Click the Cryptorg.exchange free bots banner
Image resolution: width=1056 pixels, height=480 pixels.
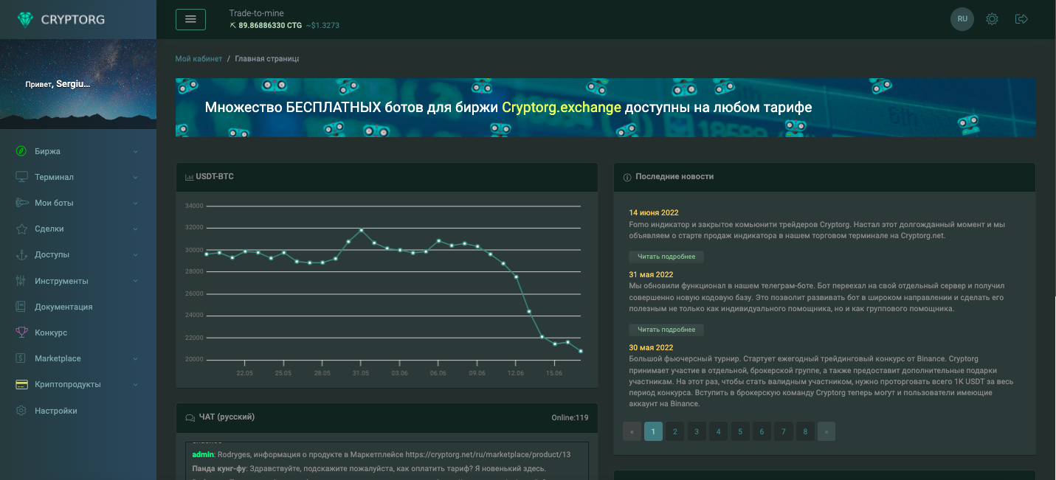pos(605,108)
